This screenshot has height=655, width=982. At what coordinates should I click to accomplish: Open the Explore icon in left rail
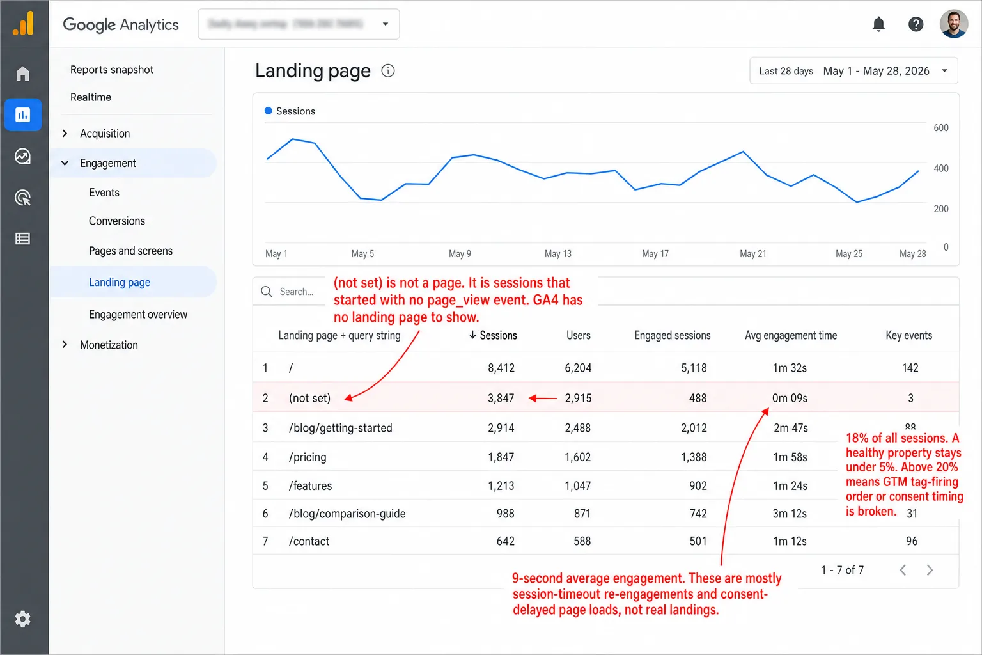pos(23,156)
